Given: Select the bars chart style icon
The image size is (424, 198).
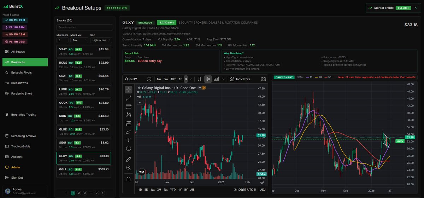Looking at the screenshot, I should pos(200,79).
